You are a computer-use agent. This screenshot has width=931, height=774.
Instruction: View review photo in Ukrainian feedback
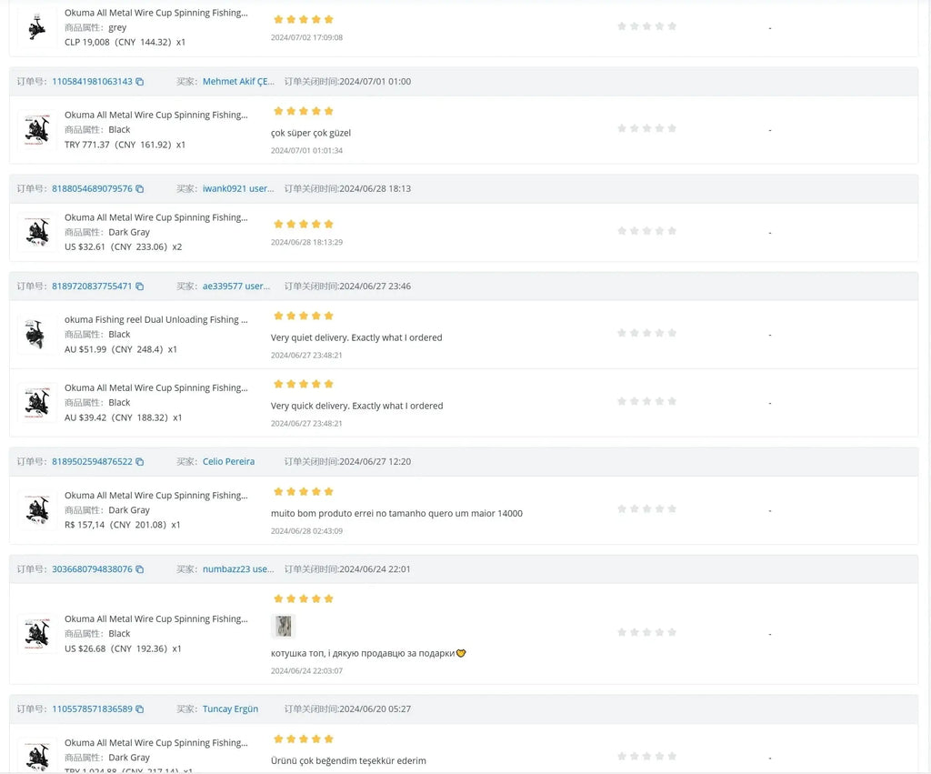coord(284,627)
